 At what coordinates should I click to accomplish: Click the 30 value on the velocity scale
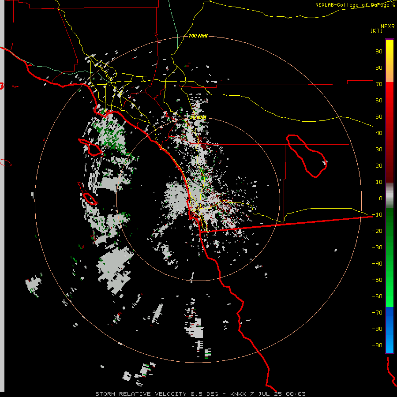pos(379,150)
